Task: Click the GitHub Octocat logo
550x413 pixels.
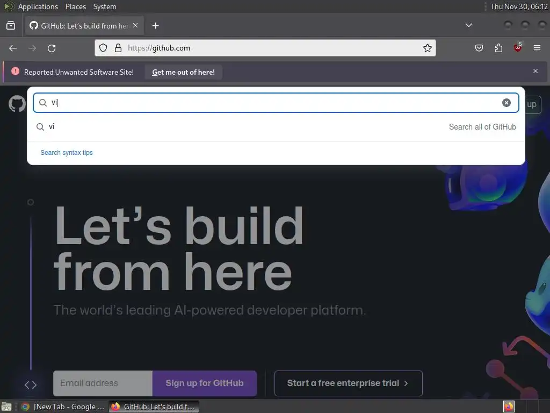Action: 17,104
